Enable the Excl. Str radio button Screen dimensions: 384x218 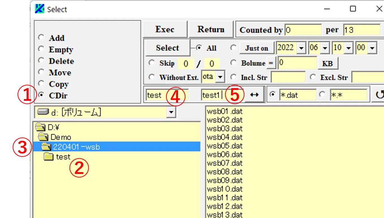(x=313, y=77)
